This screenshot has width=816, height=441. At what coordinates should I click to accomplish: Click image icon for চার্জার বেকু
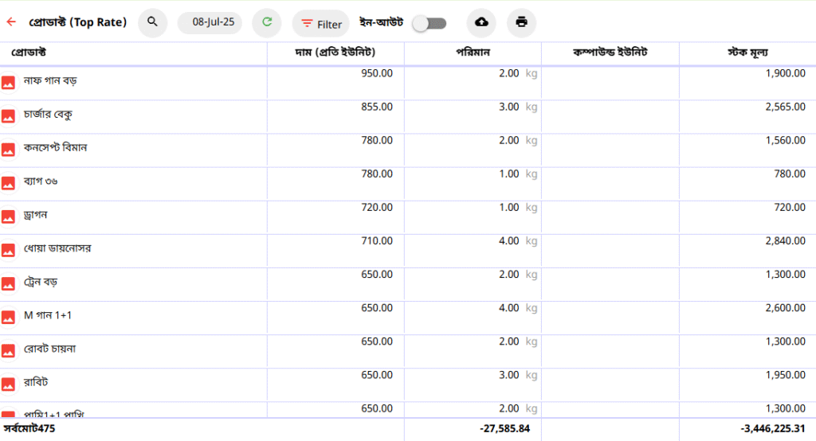(x=8, y=116)
